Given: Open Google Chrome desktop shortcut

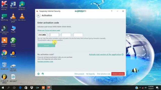Looking at the screenshot, I should coord(4,54).
